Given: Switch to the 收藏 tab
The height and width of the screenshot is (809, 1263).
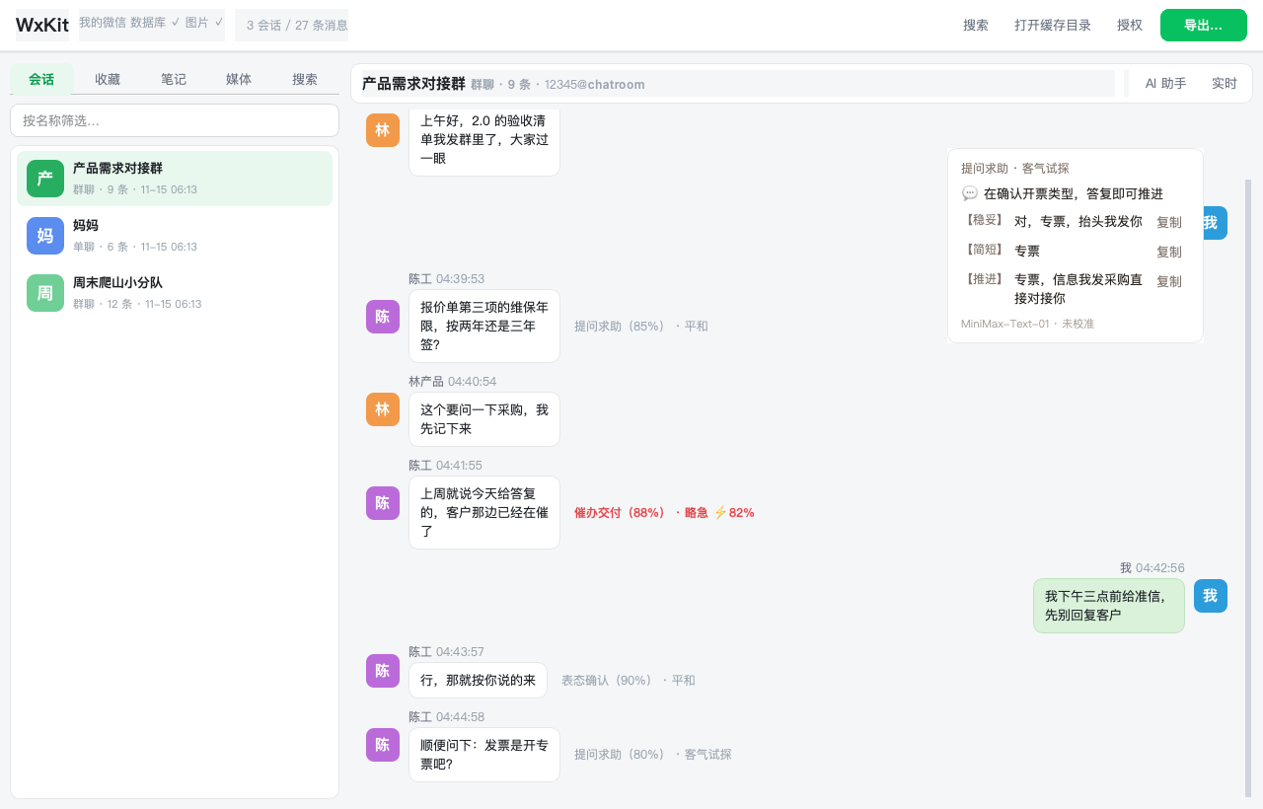Looking at the screenshot, I should pos(108,80).
